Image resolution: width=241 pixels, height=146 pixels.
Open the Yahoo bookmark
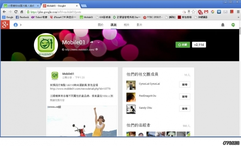39,17
